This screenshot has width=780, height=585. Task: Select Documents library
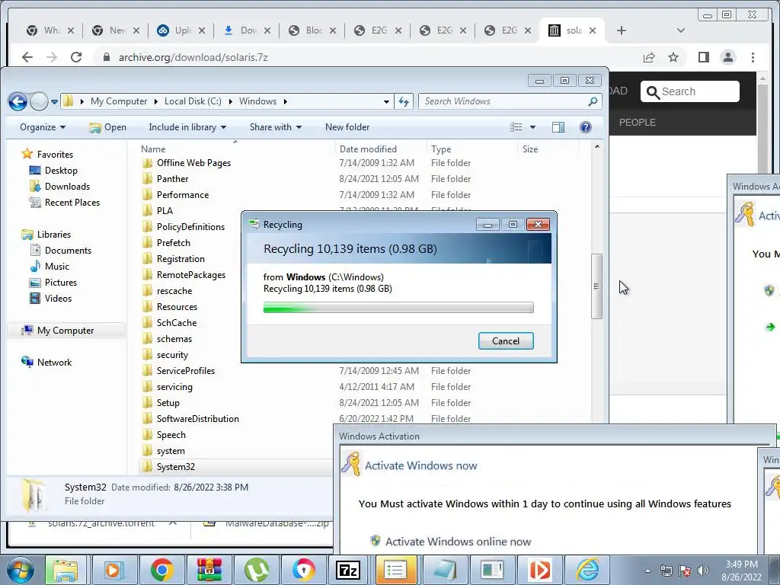click(x=68, y=250)
